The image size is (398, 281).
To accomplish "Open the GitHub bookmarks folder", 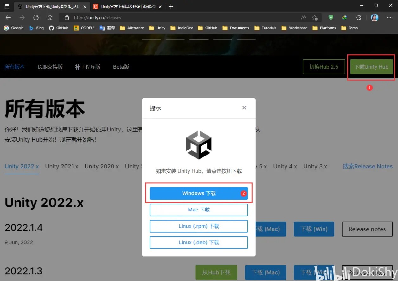I will pos(208,28).
